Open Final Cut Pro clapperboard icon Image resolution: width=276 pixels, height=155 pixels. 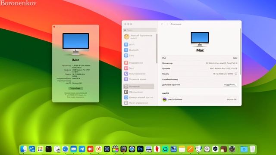(115, 149)
